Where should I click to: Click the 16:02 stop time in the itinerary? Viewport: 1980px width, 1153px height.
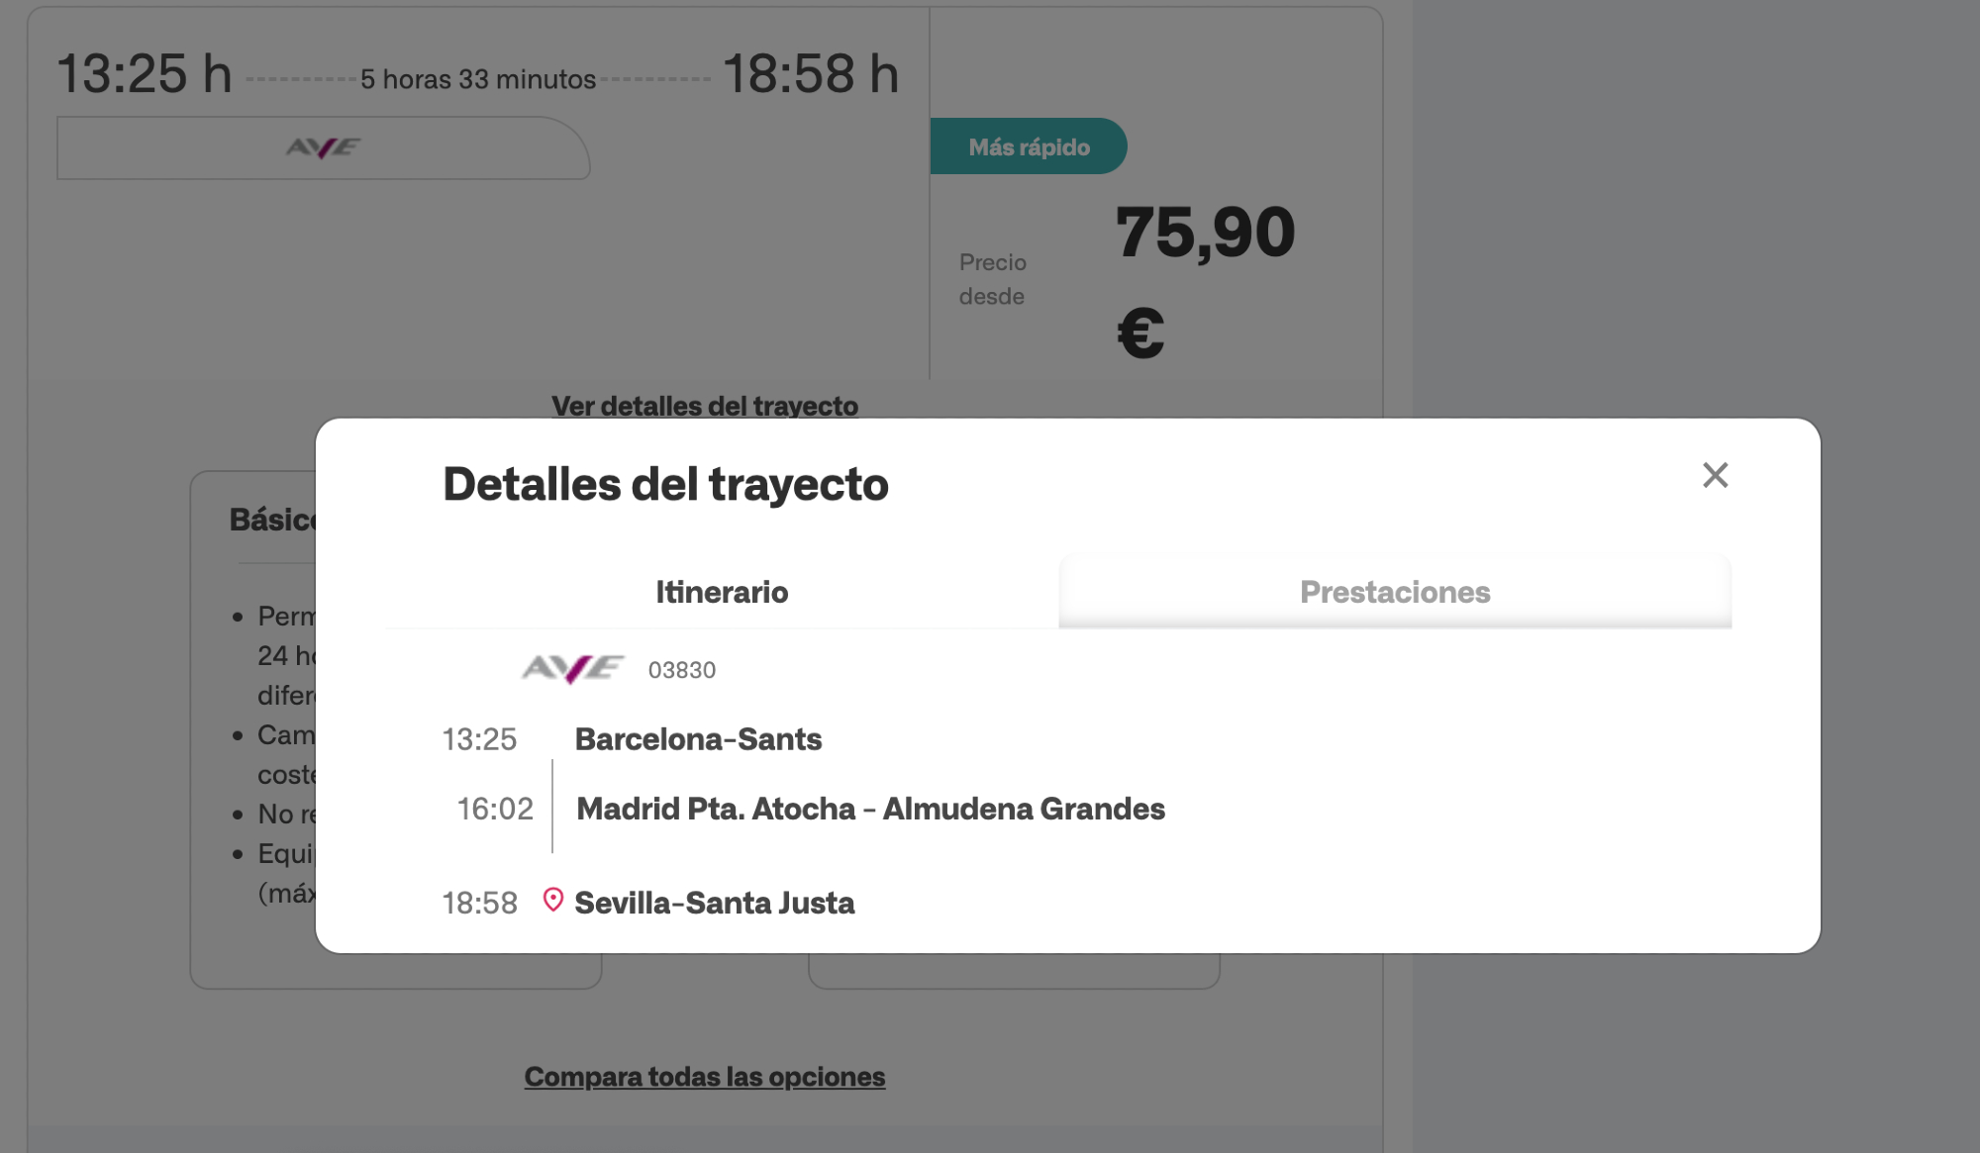[494, 809]
